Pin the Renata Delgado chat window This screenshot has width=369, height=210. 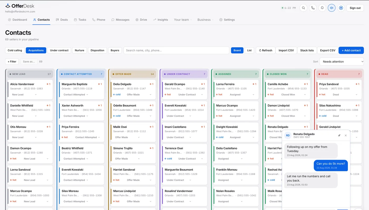click(339, 135)
